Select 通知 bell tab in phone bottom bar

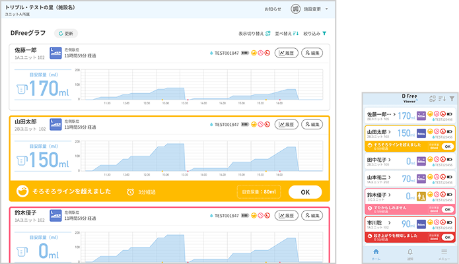410,254
